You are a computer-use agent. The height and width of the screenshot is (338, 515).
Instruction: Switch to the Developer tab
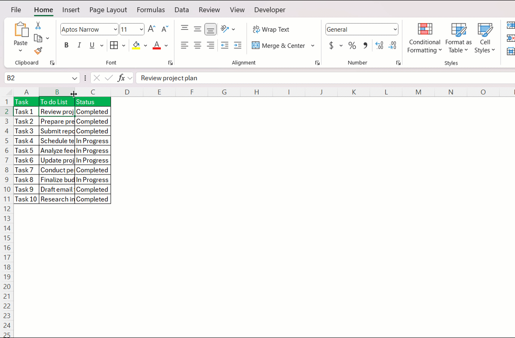click(x=270, y=10)
